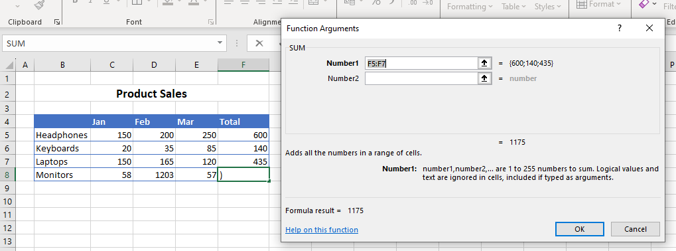Click the Feb header cell
The height and width of the screenshot is (251, 676).
point(155,122)
